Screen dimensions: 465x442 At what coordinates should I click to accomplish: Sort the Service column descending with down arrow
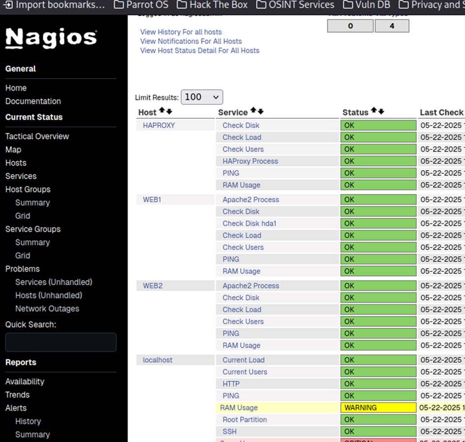tap(260, 112)
